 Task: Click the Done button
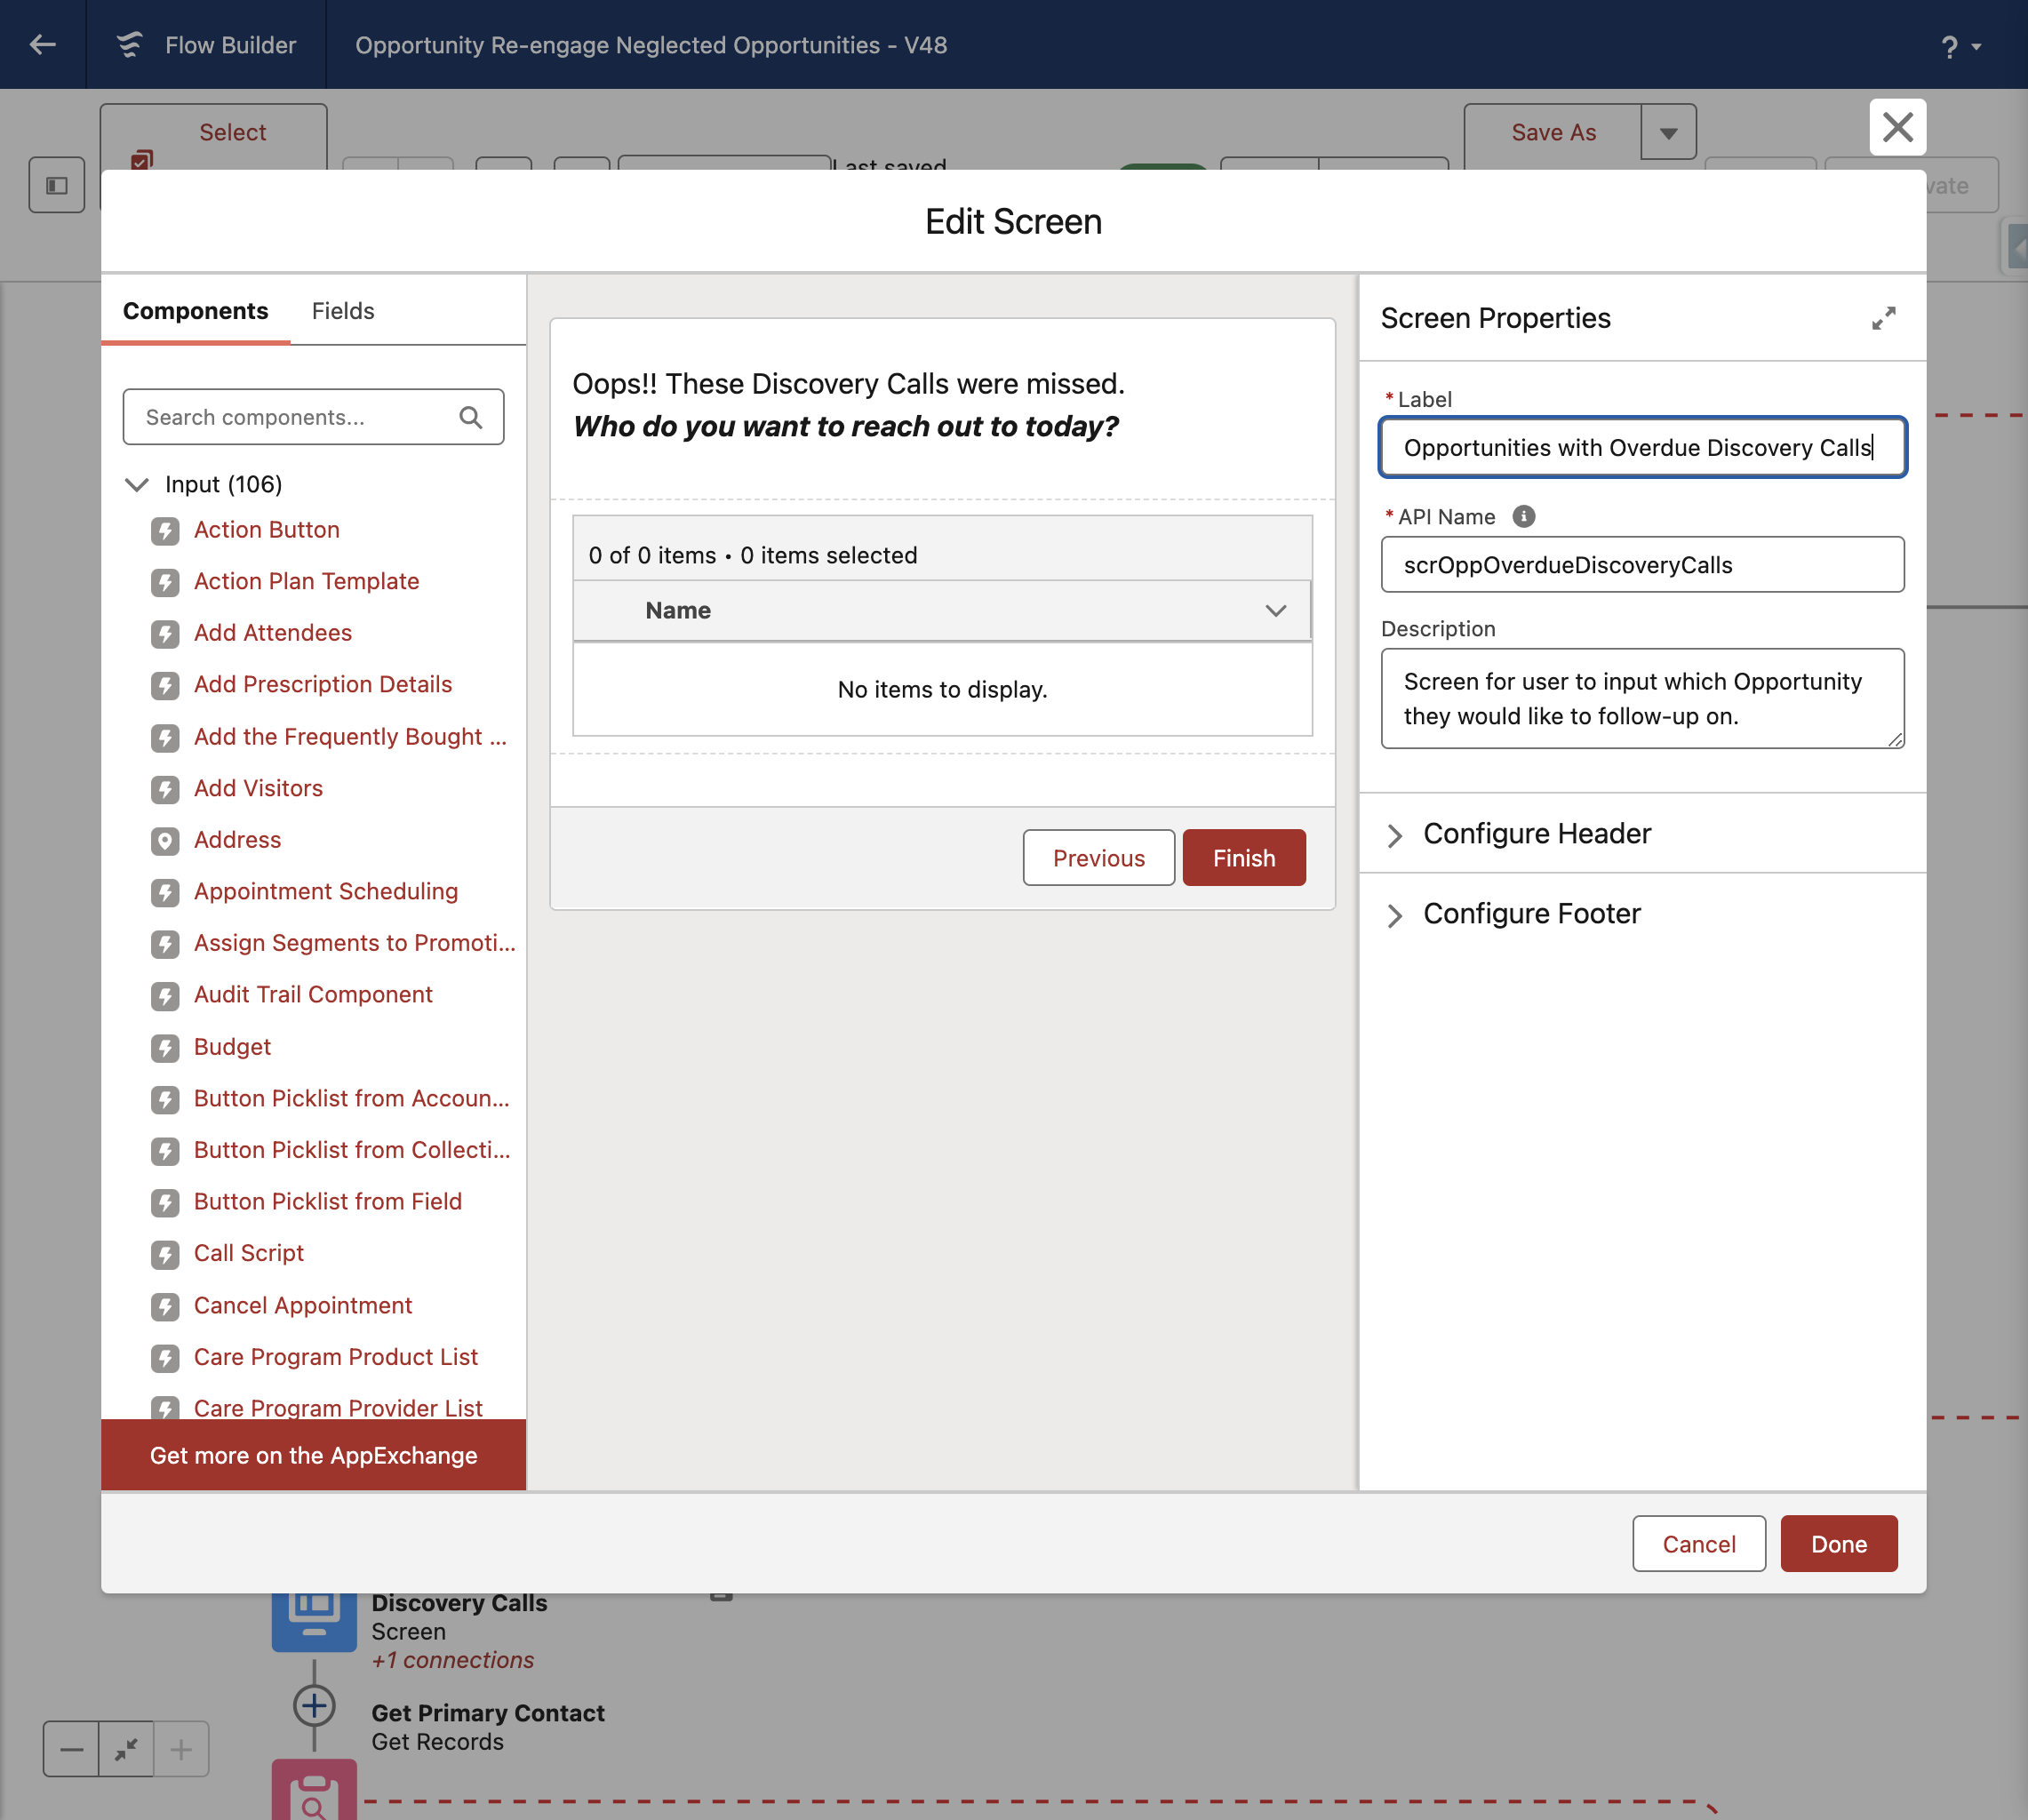click(1838, 1543)
